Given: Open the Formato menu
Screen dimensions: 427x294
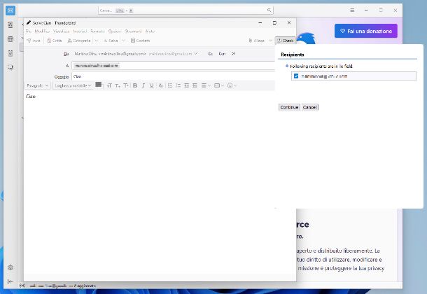Looking at the screenshot, I should click(97, 31).
